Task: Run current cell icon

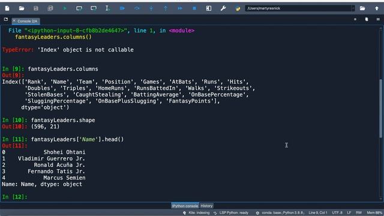Action: click(x=79, y=8)
